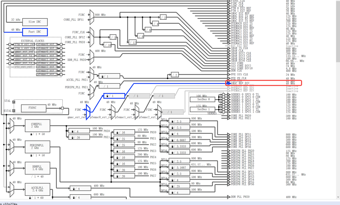Screen dimensions: 340x205
Task: Toggle the ftm_0_ext_ref input pin checkbox
Action: tap(10, 44)
